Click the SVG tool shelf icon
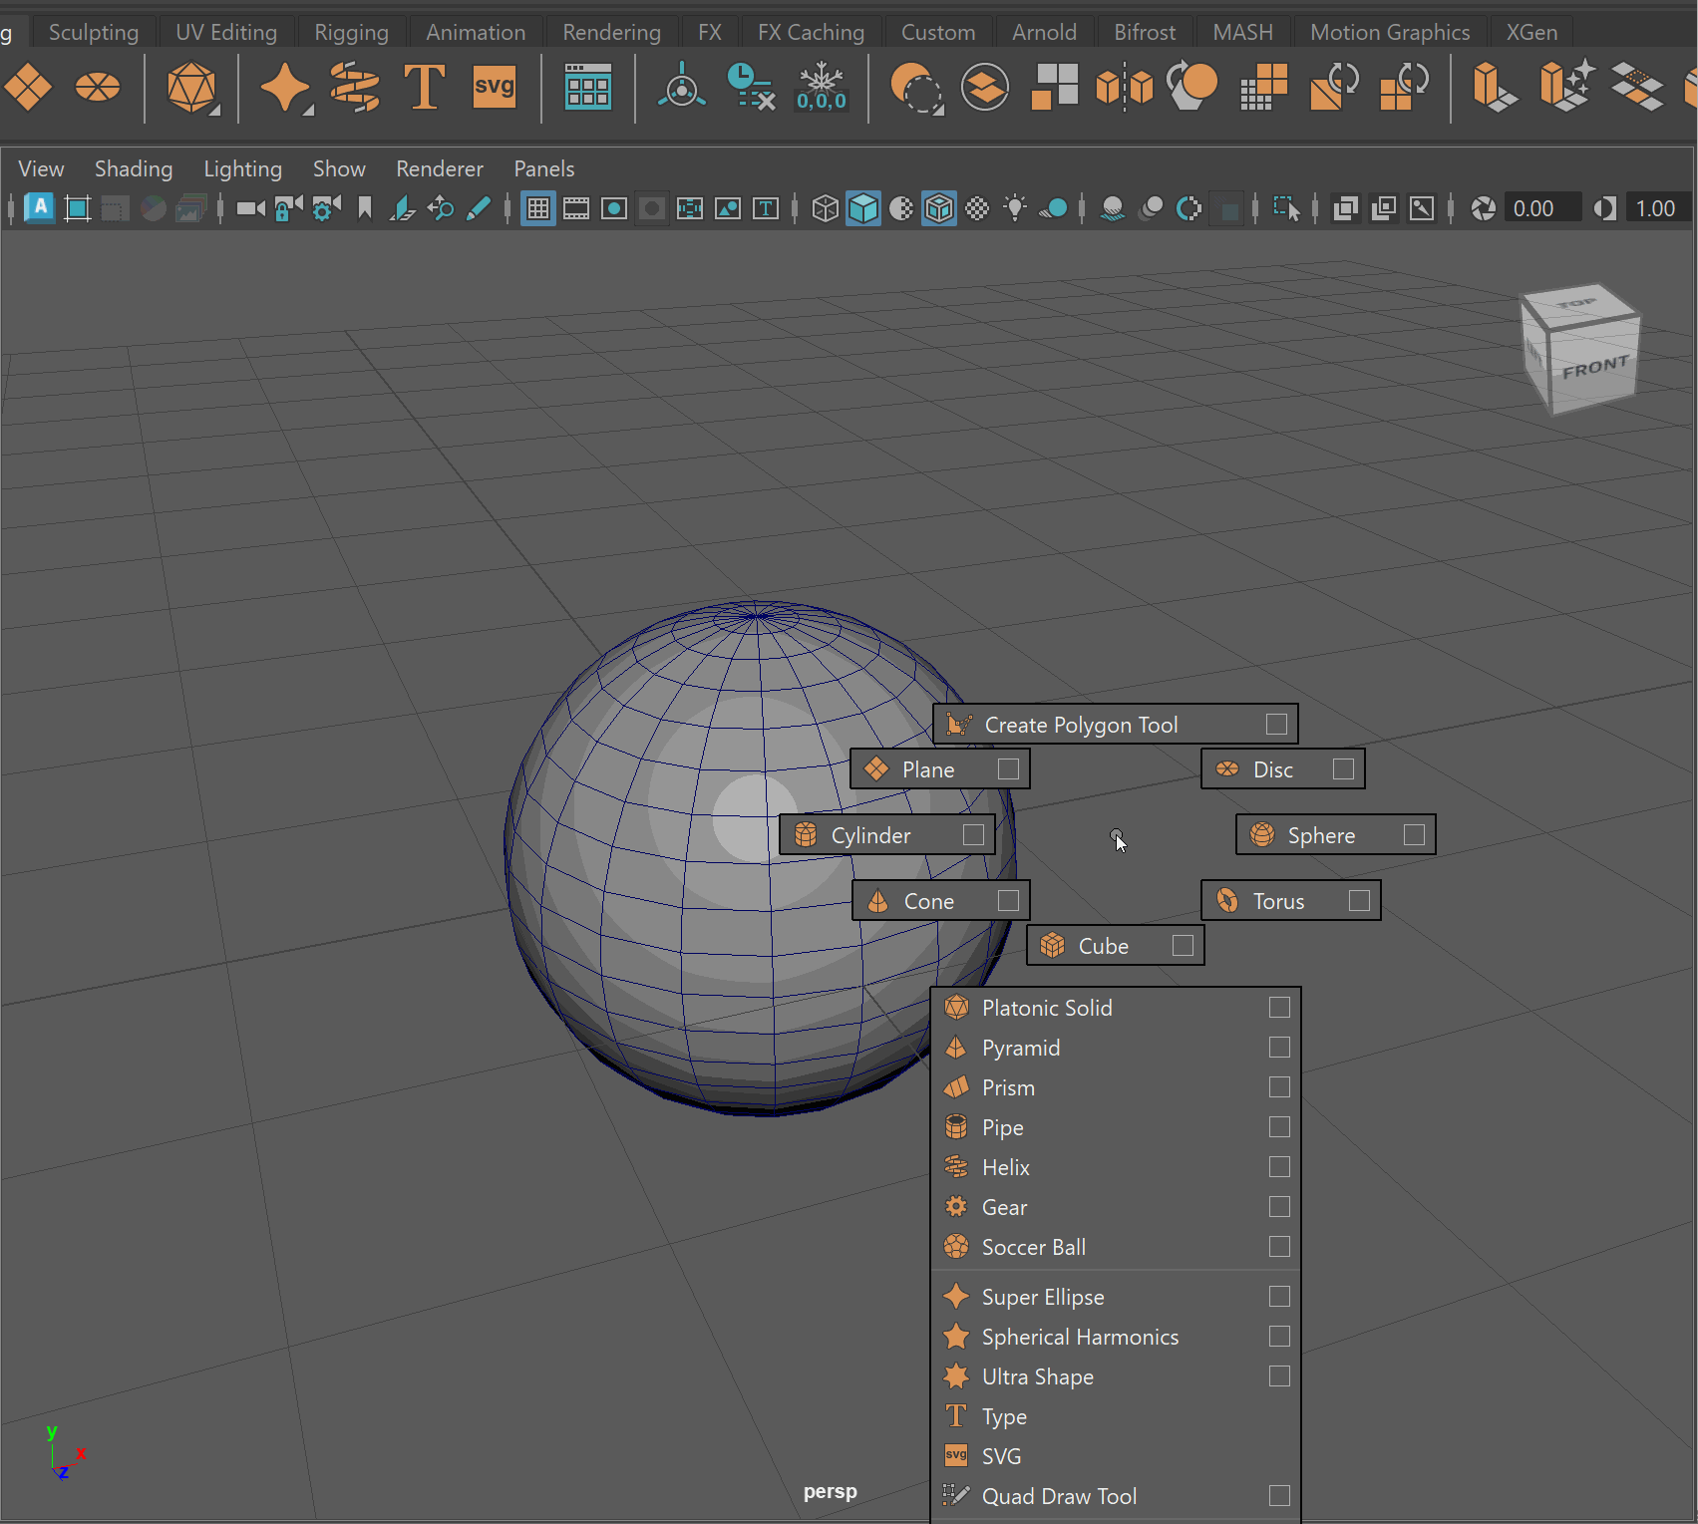 tap(494, 88)
